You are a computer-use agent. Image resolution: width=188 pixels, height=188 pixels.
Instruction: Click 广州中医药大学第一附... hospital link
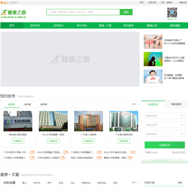tap(16, 152)
